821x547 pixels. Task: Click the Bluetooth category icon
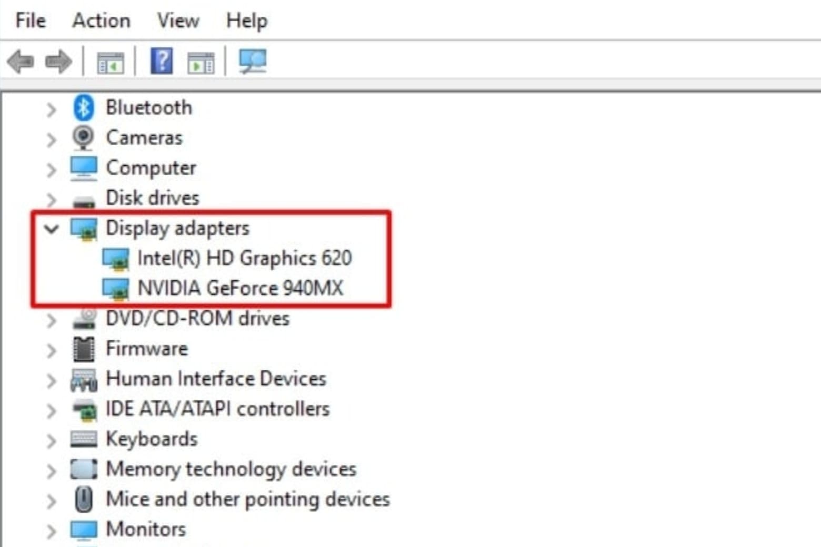[84, 107]
